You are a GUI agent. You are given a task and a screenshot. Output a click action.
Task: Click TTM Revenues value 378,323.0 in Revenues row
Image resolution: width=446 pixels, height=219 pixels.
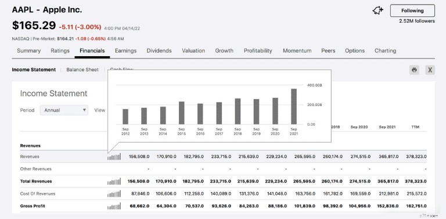click(416, 156)
